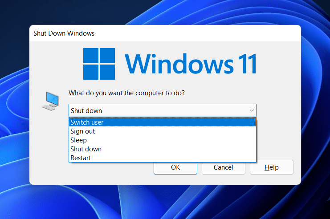Viewport: 330px width, 219px height.
Task: Click the 'What do you want' prompt label
Action: coord(126,93)
